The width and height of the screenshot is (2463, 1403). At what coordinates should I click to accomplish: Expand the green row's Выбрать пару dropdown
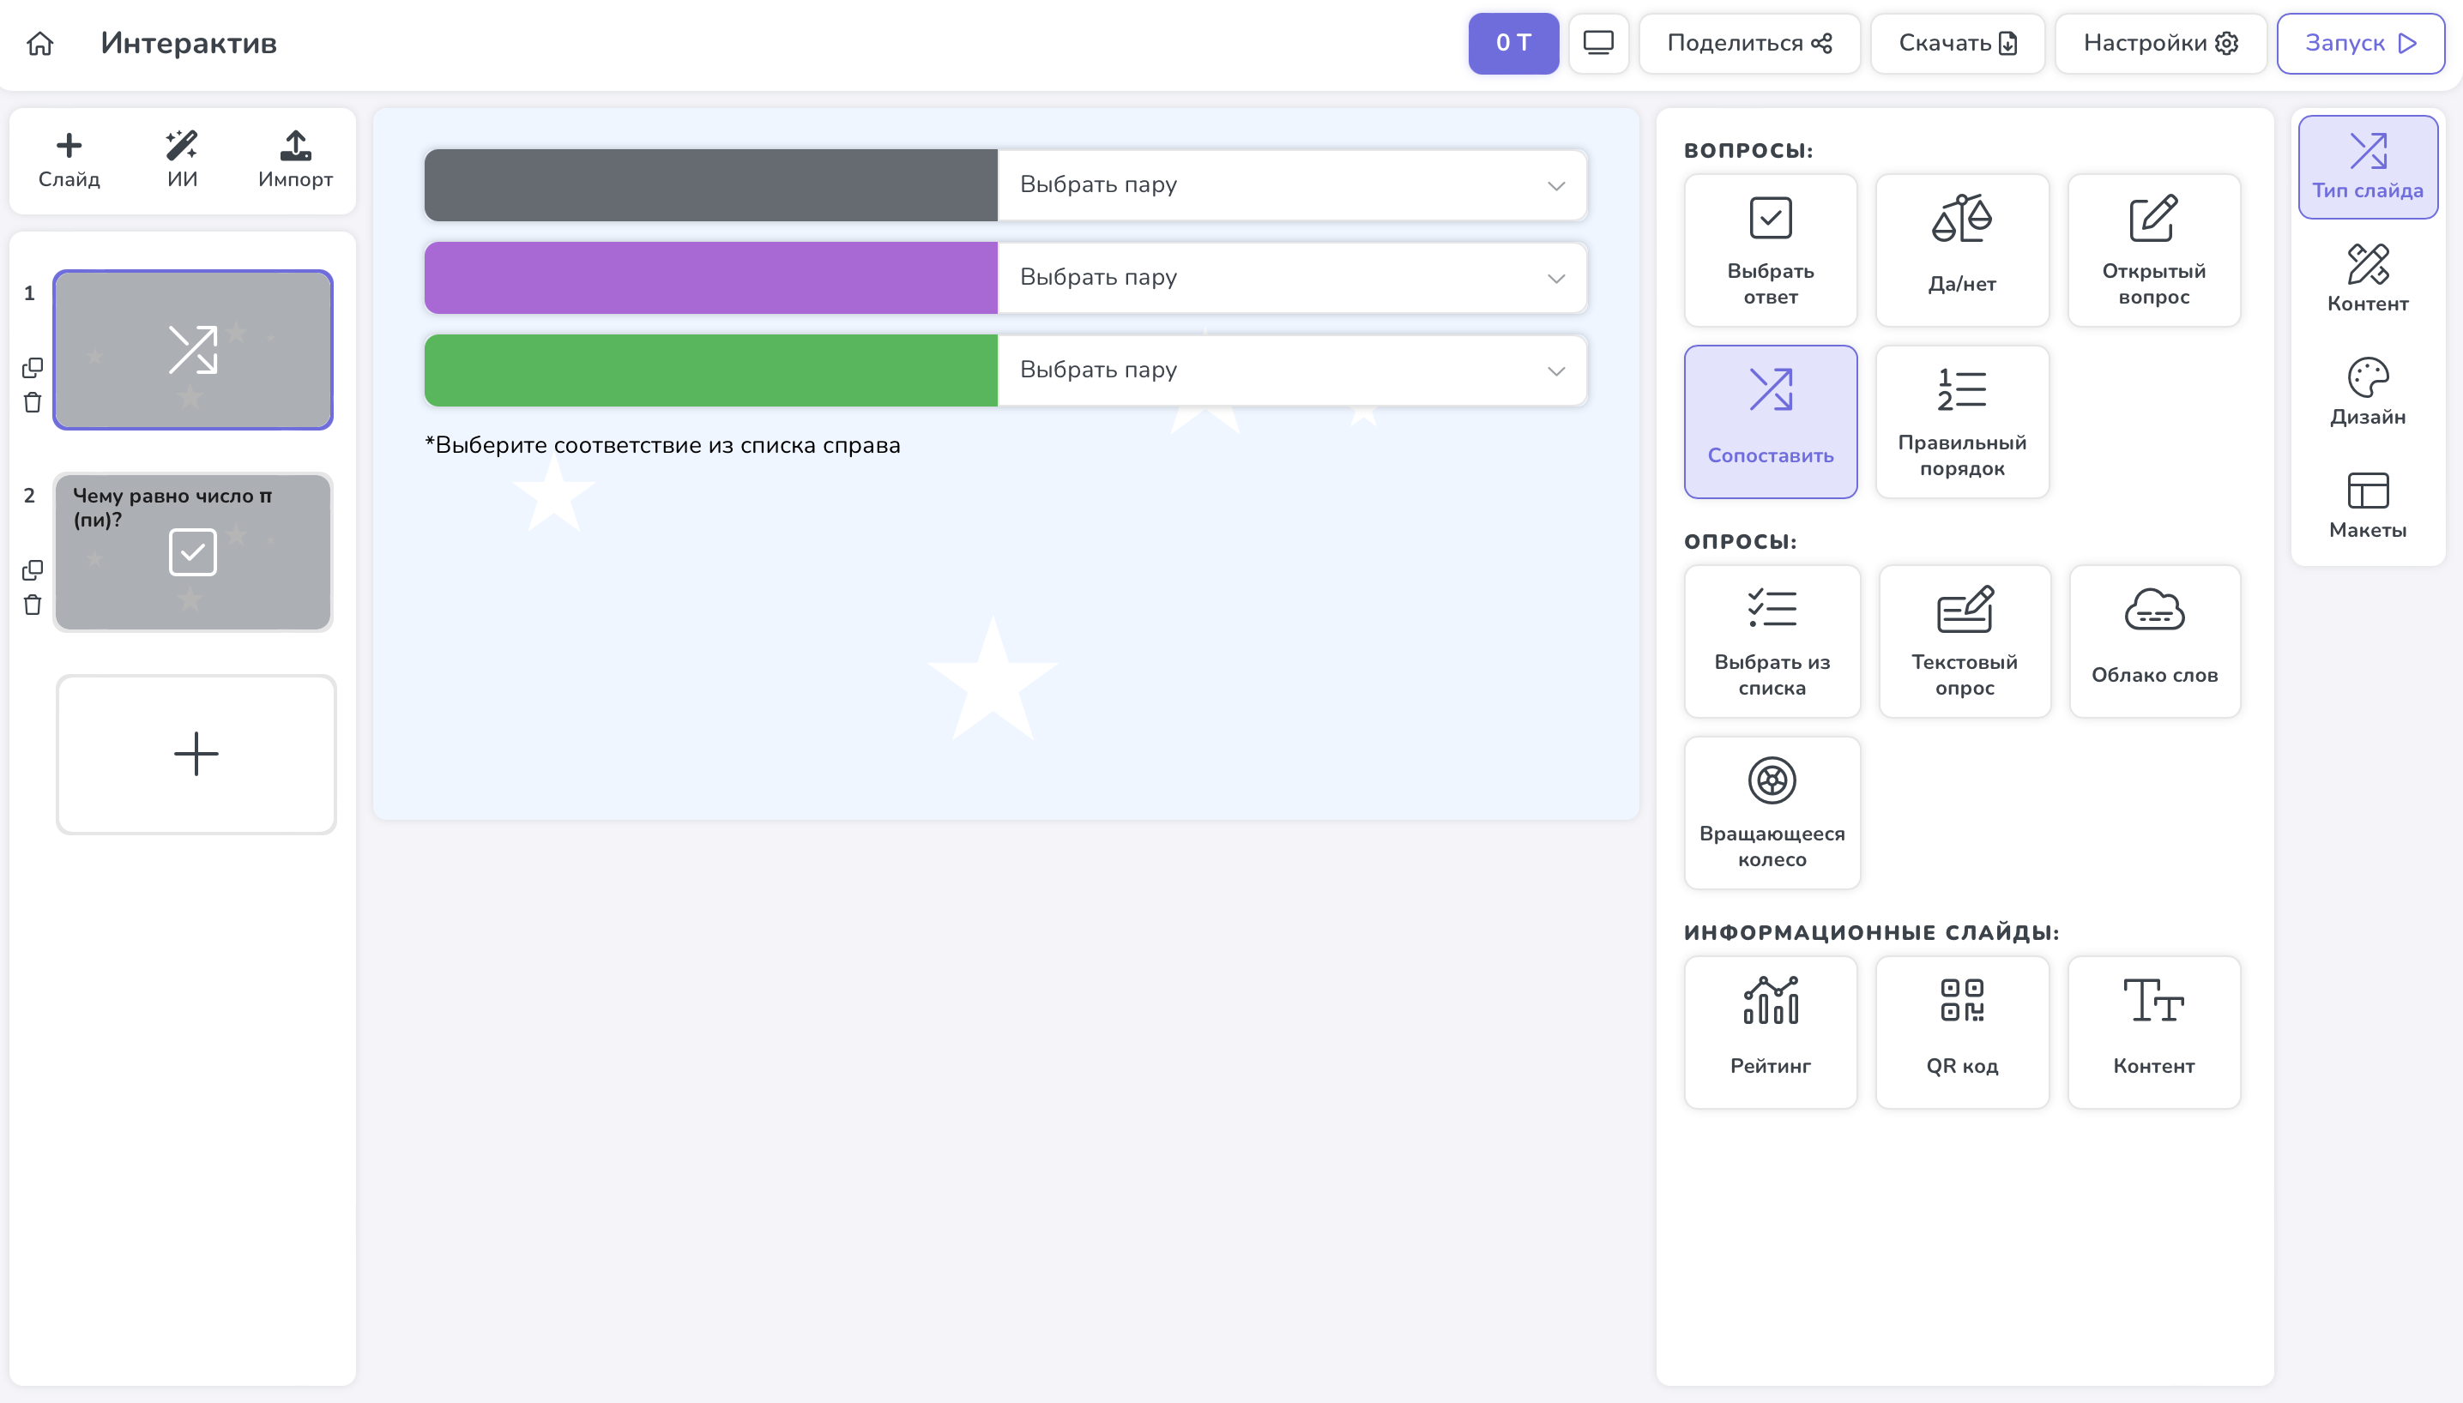coord(1292,370)
